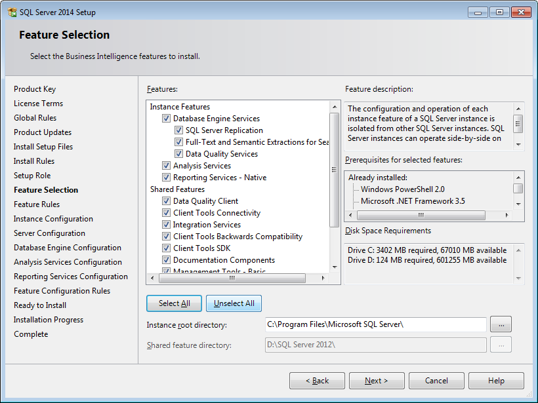Click the SQL Server Setup title bar icon
538x403 pixels.
coord(12,12)
